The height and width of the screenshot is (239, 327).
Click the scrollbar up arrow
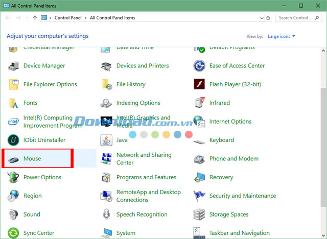(x=323, y=51)
